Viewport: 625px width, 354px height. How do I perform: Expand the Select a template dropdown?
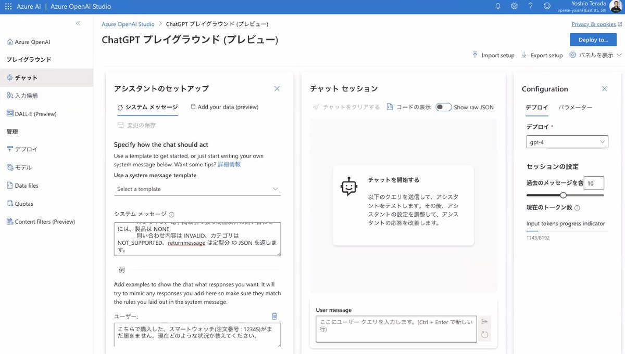point(197,189)
